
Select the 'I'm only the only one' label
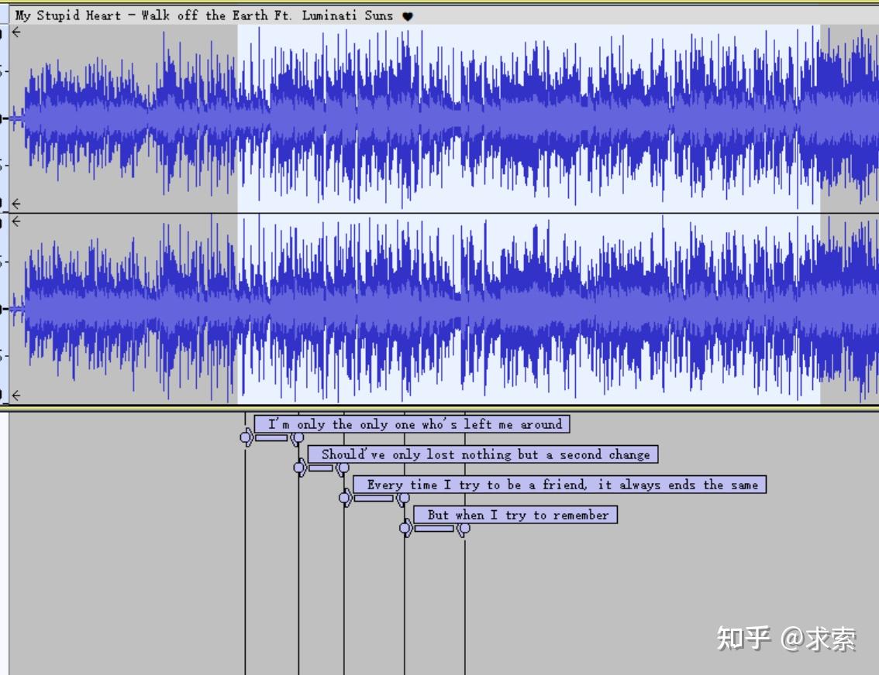point(411,424)
